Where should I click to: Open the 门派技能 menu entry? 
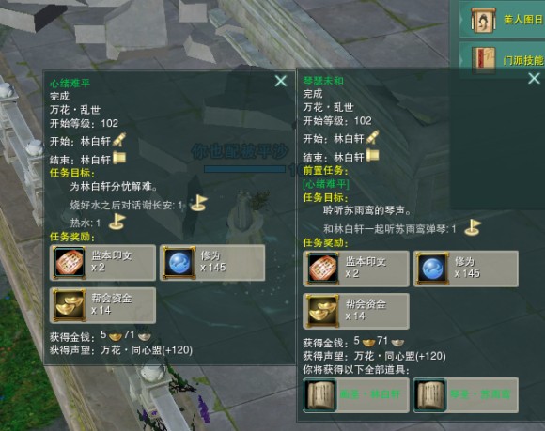click(x=503, y=60)
